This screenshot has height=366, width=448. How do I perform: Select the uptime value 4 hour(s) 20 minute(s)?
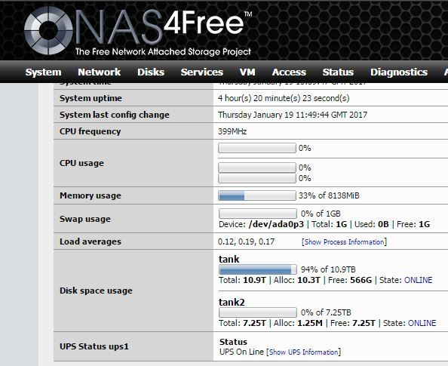259,98
